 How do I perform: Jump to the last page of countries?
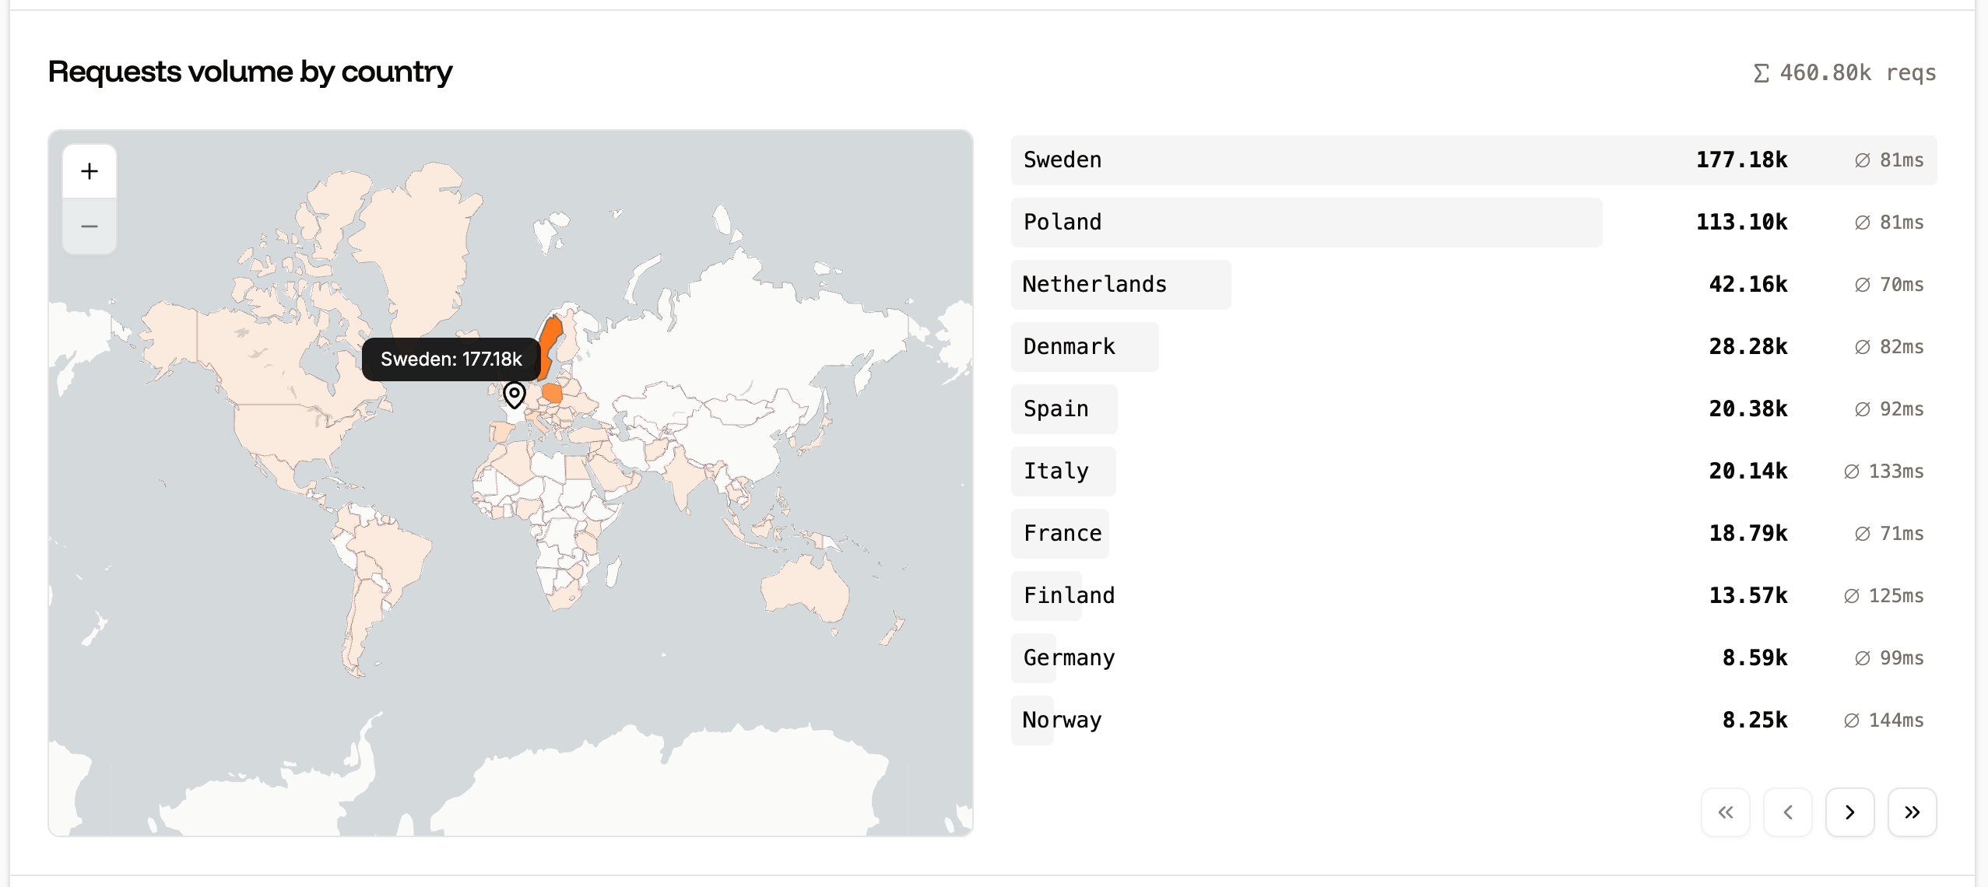1912,812
